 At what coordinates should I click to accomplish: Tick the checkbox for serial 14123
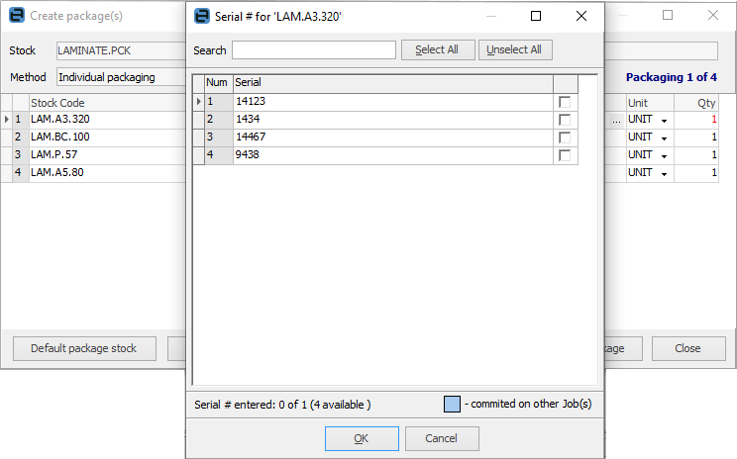[x=565, y=102]
